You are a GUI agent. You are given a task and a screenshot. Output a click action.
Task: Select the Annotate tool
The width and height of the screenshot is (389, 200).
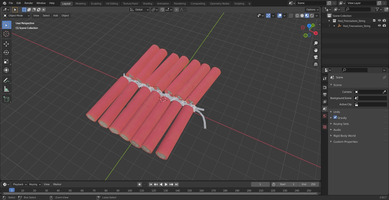[6, 81]
